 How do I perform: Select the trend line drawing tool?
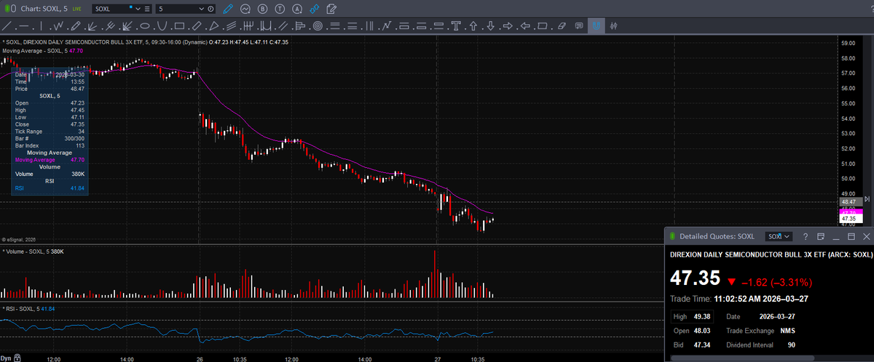pyautogui.click(x=6, y=26)
